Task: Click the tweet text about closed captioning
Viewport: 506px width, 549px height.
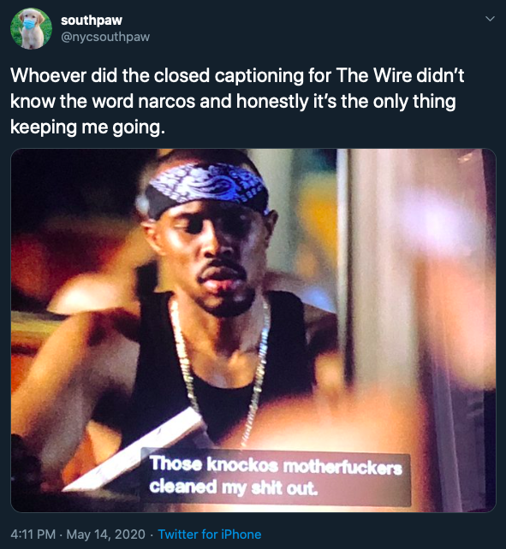Action: point(237,101)
